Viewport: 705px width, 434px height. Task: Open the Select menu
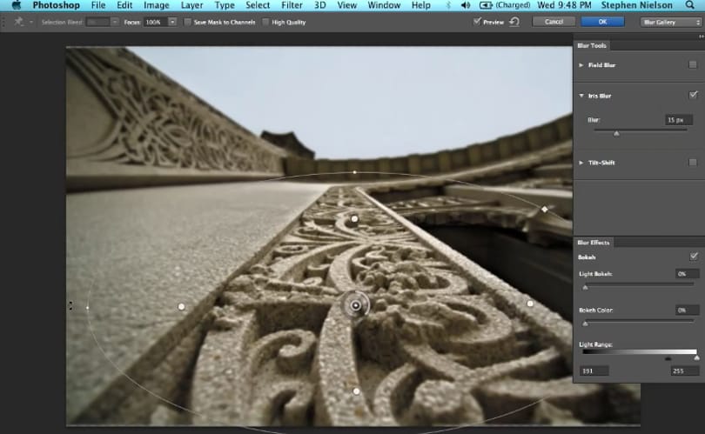click(x=258, y=5)
